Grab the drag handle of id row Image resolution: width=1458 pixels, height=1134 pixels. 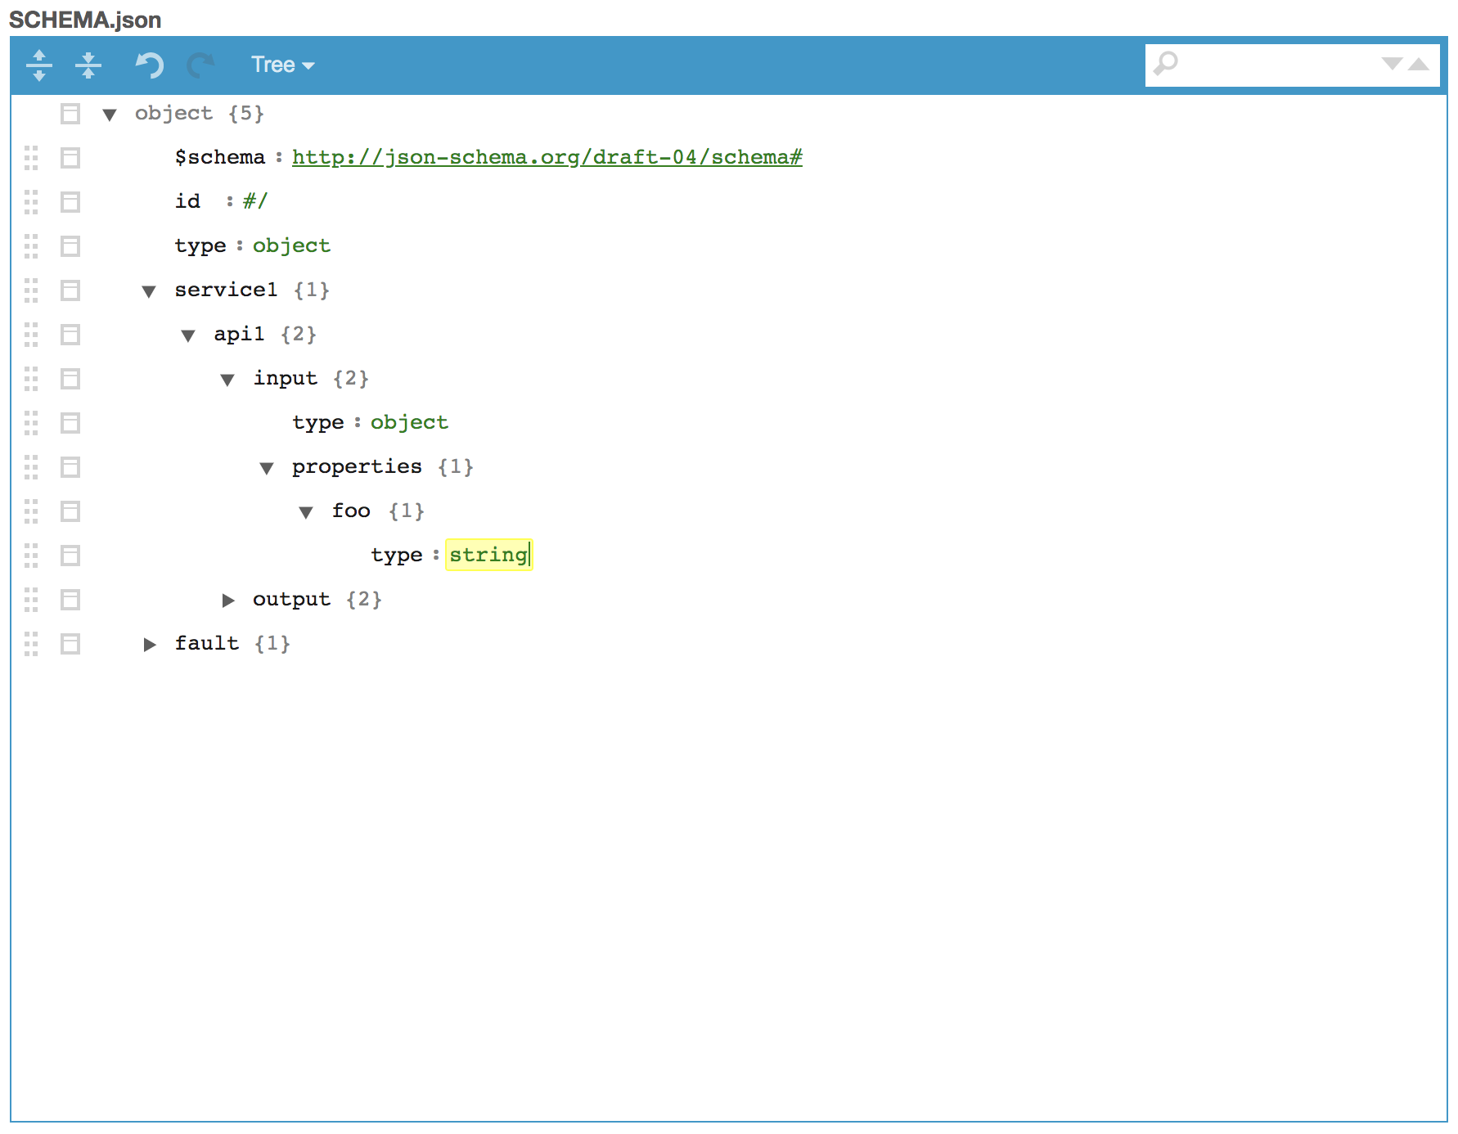click(x=31, y=202)
